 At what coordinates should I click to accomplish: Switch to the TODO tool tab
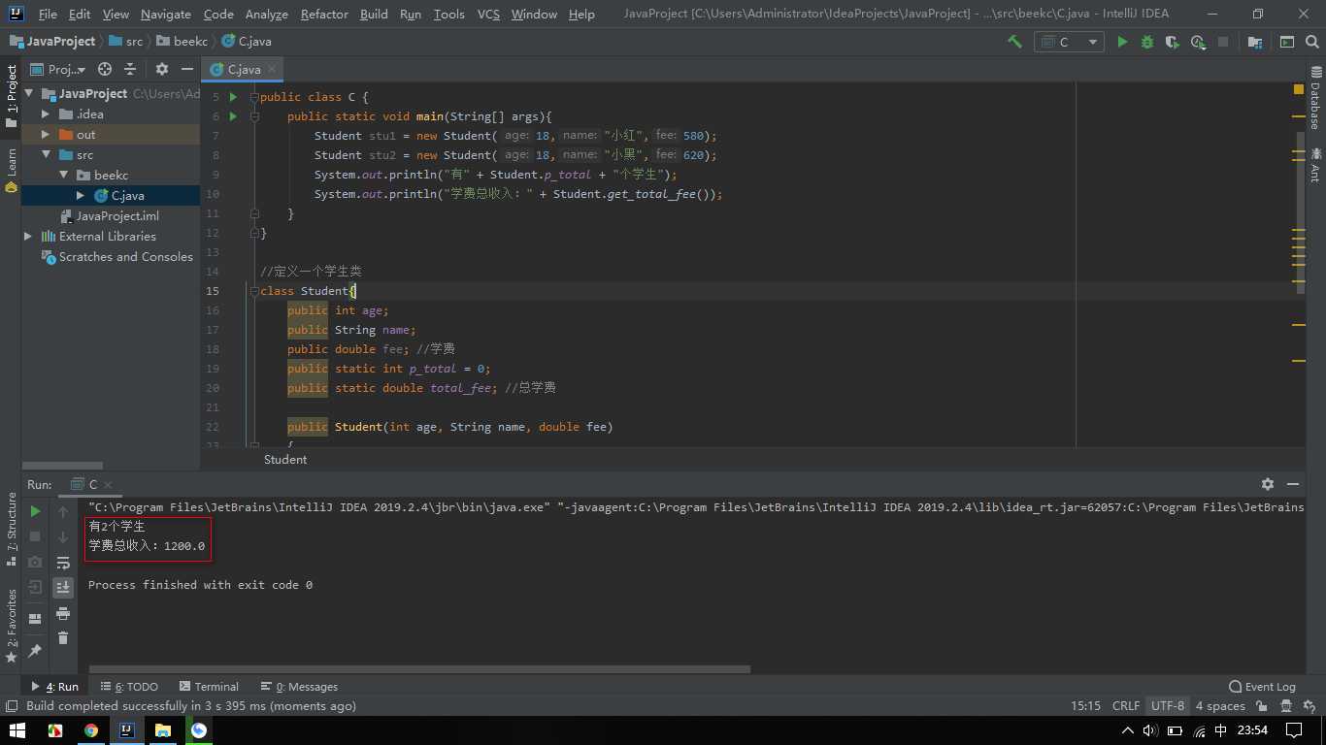(x=129, y=686)
